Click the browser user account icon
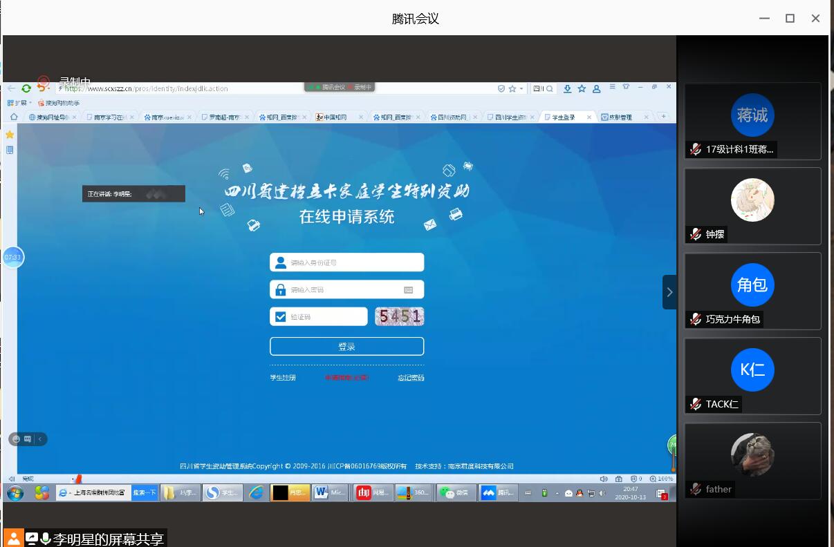Screen dimensions: 834x547 tap(597, 88)
